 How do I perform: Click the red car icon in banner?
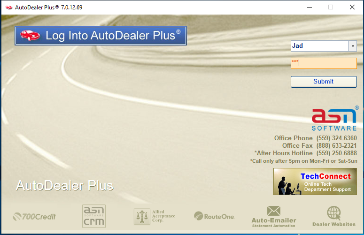(30, 36)
